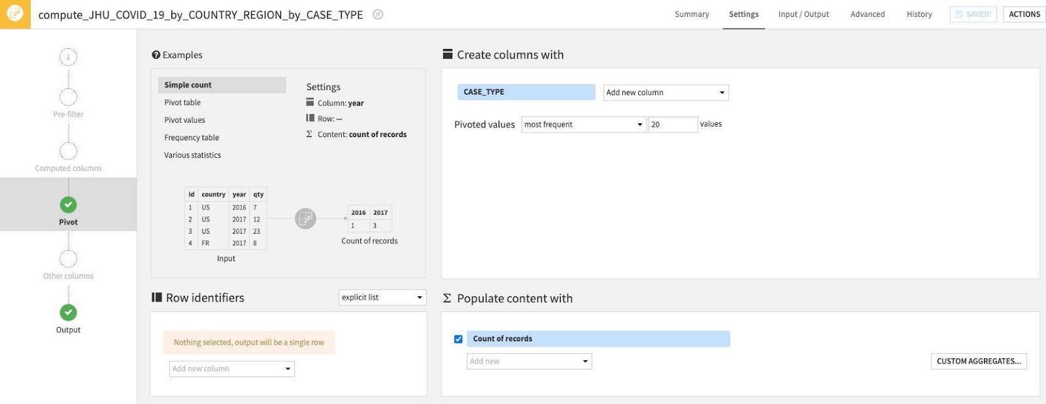Click the Dataiku pivot recipe logo icon
The width and height of the screenshot is (1046, 404).
click(14, 14)
